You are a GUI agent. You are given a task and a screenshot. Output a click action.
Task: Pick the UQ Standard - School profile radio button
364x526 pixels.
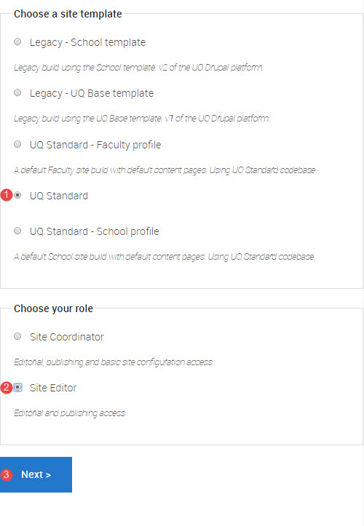tap(17, 231)
